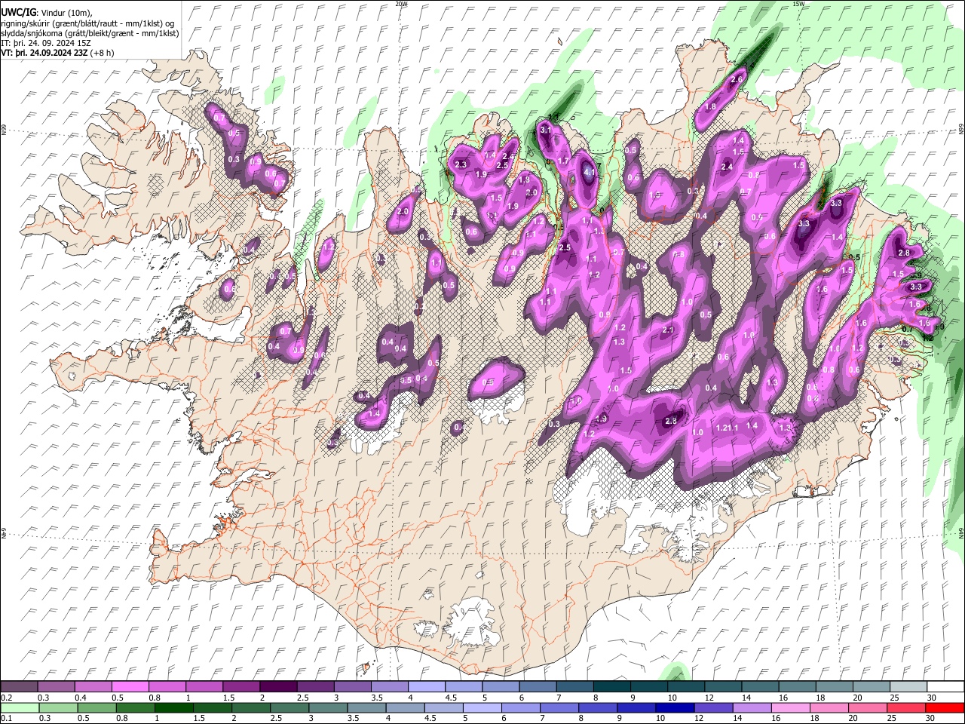Pick bottom-row pale green swatch between 0.1 and 0.3

(x=19, y=707)
